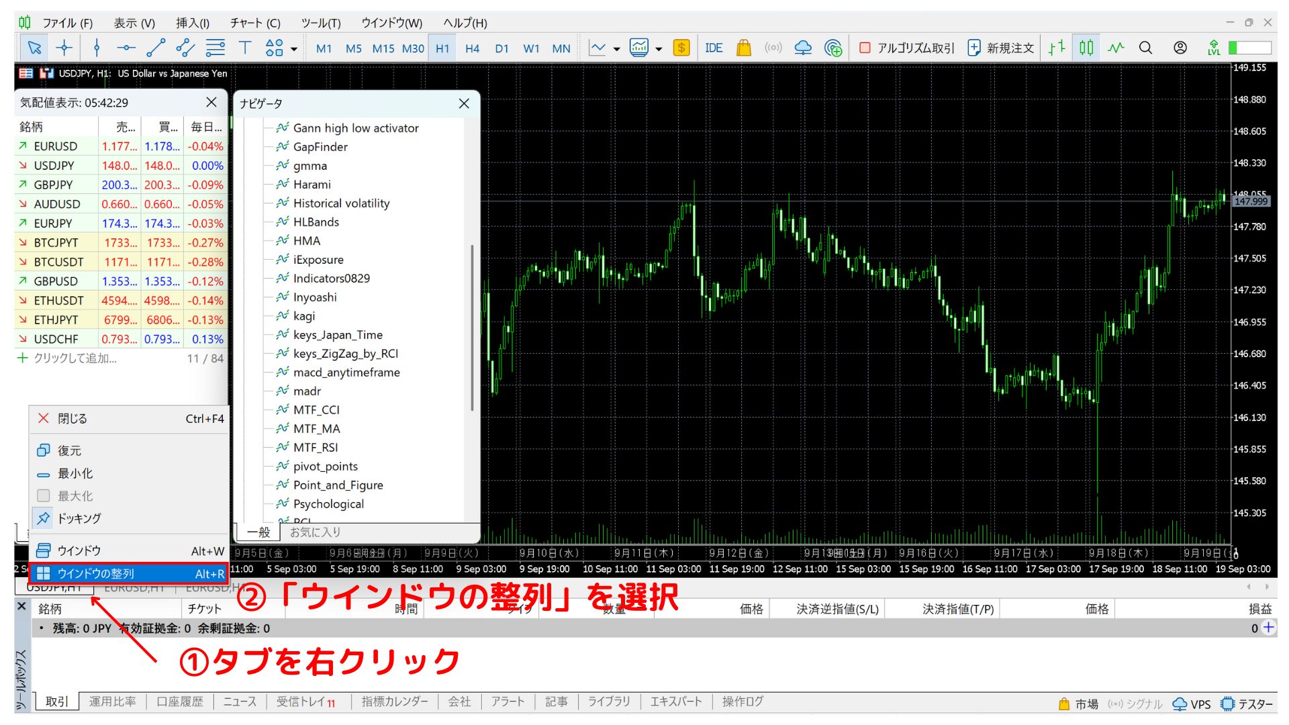This screenshot has height=725, width=1289.
Task: Open the ファイル menu
Action: click(67, 22)
